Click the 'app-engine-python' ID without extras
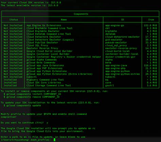This screenshot has width=161, height=142. [x=118, y=71]
